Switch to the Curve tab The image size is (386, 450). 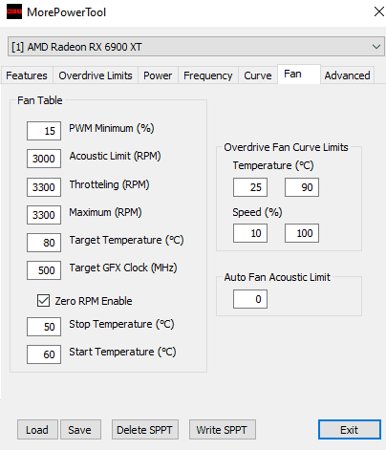coord(258,75)
